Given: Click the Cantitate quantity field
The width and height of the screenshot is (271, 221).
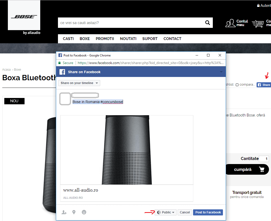Looking at the screenshot, I should (x=264, y=159).
